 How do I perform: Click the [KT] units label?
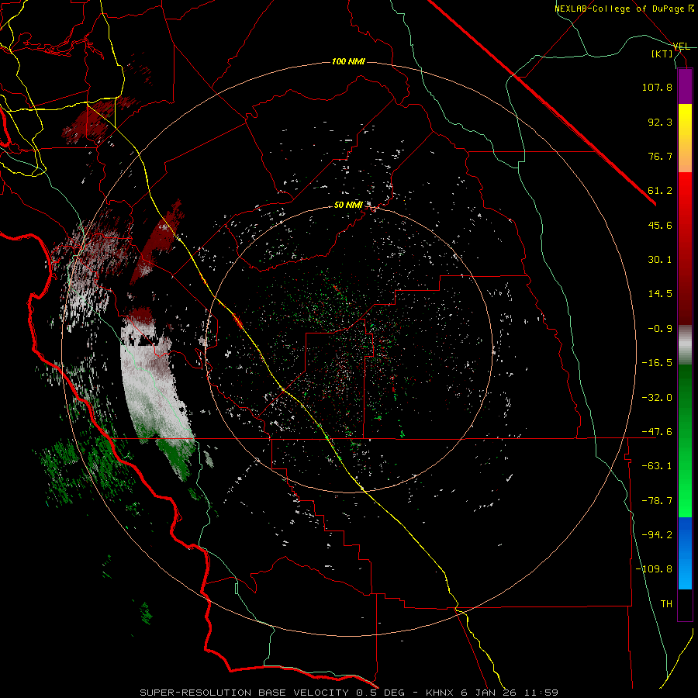[662, 54]
